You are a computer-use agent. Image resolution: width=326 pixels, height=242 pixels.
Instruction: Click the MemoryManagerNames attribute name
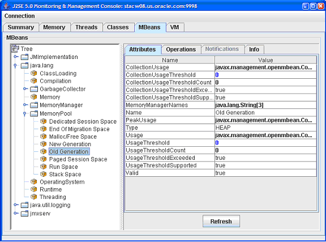170,105
